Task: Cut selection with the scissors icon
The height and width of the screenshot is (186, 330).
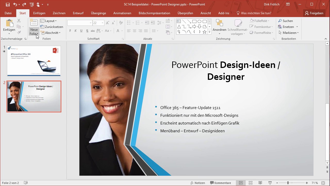Action: [19, 21]
